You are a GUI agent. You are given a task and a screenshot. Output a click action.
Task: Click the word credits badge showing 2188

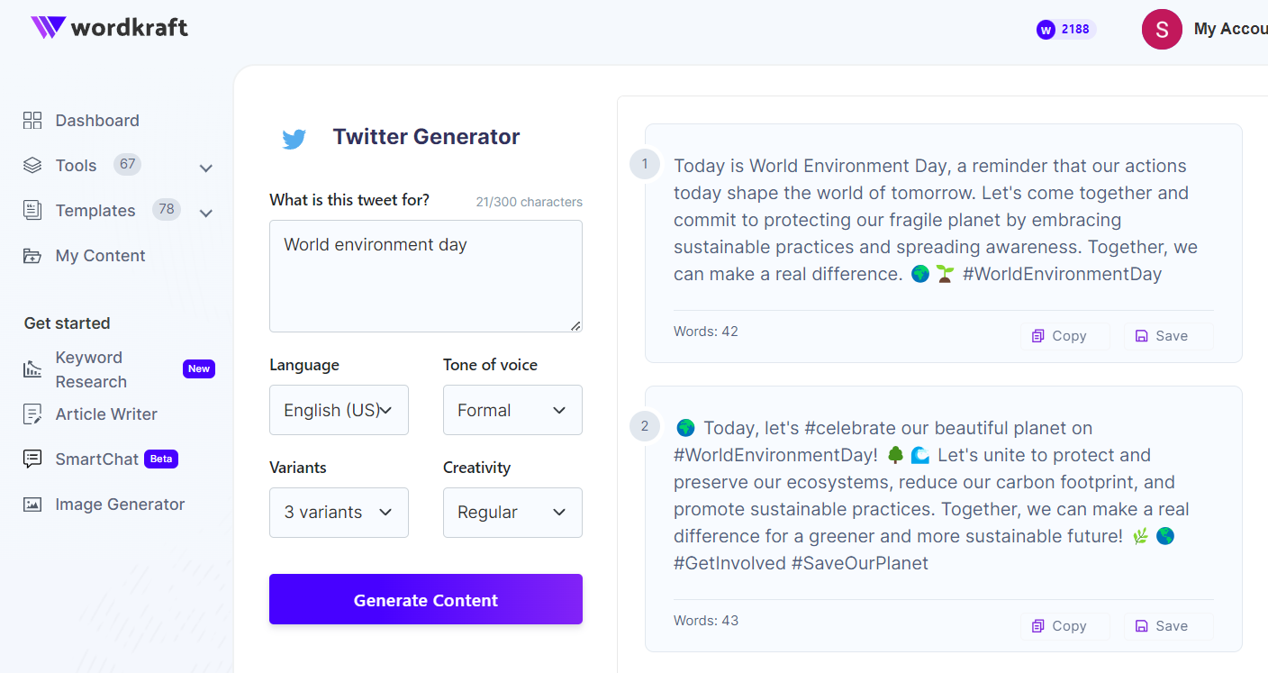[x=1064, y=29]
